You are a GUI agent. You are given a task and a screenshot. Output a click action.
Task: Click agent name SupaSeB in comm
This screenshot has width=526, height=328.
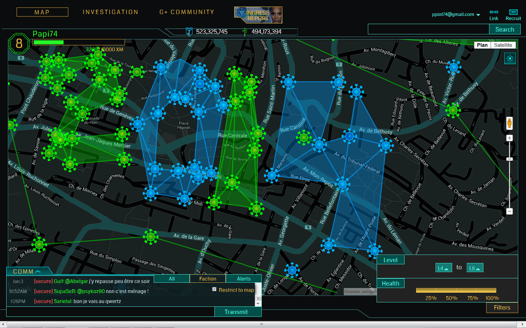click(x=65, y=291)
